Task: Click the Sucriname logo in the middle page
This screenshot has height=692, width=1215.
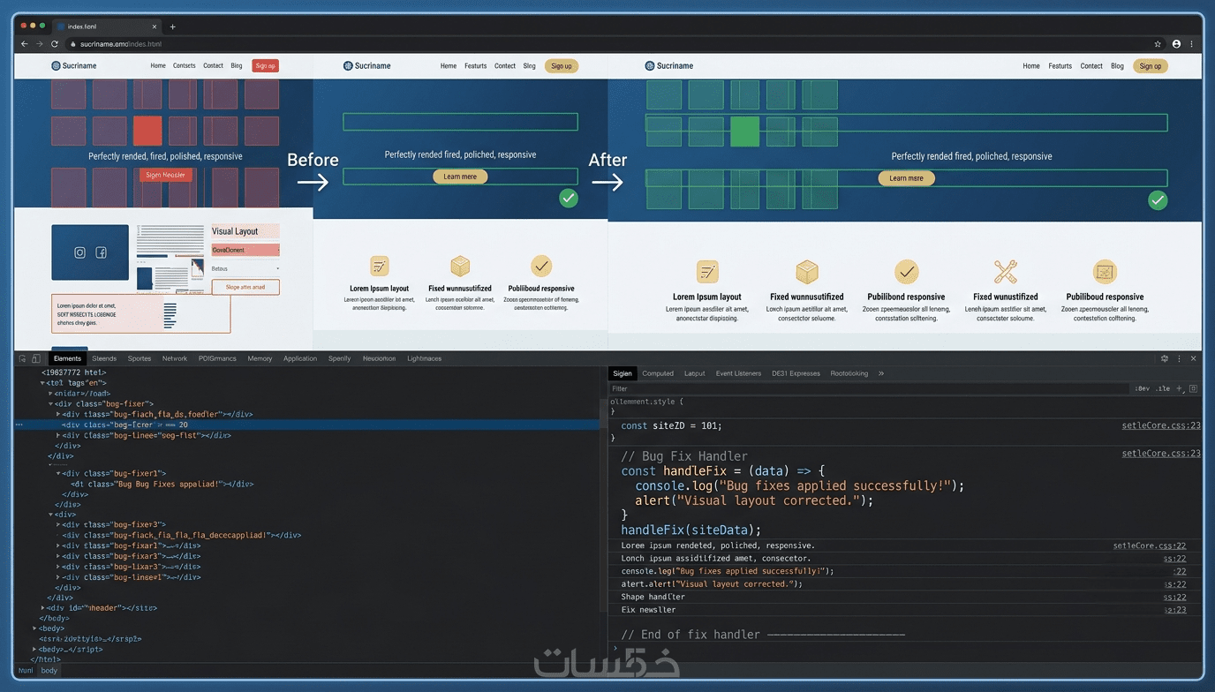Action: click(366, 65)
